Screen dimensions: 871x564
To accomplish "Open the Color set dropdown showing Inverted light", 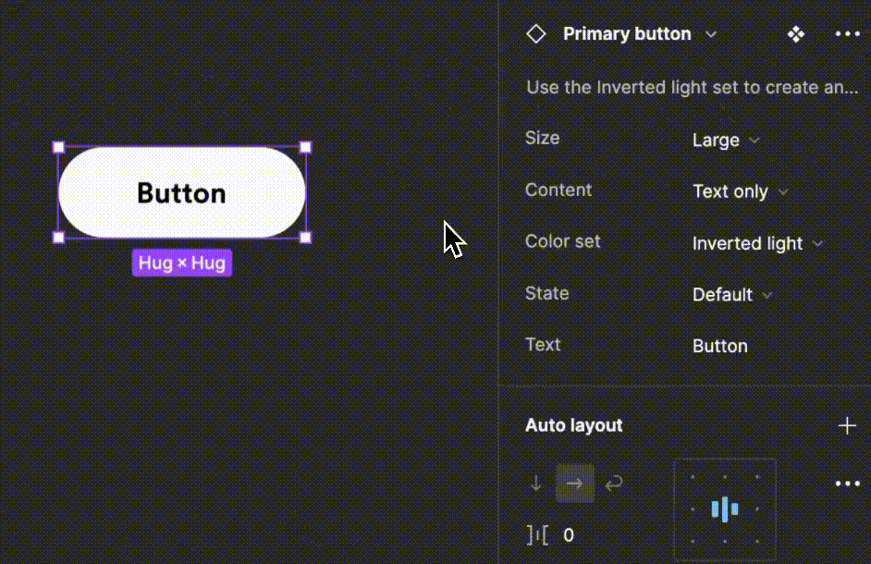I will click(757, 243).
